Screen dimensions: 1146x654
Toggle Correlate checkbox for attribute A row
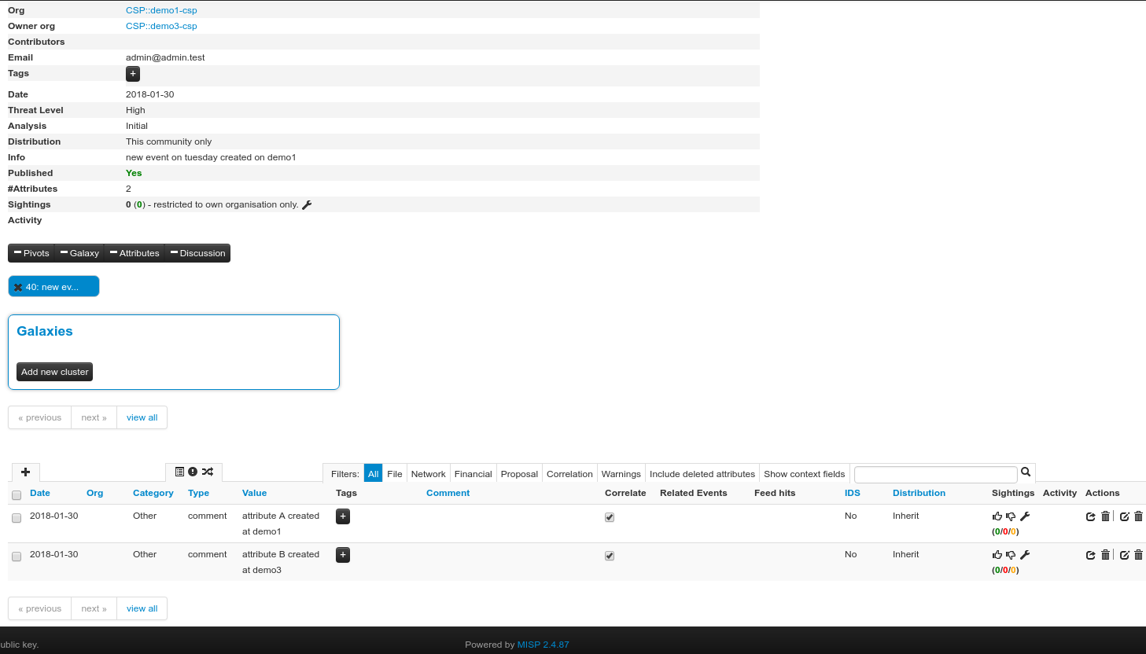610,516
